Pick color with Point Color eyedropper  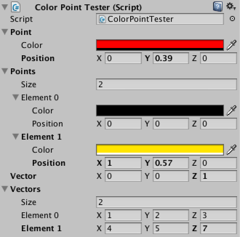point(231,45)
